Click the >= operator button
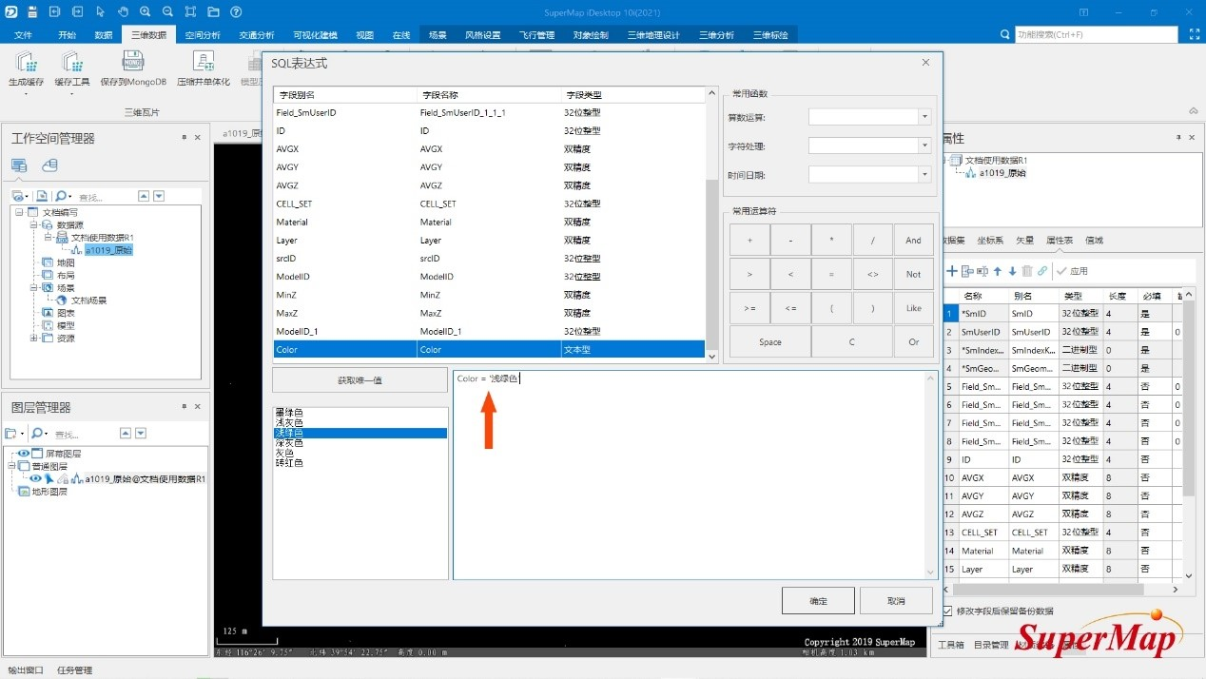The height and width of the screenshot is (679, 1206). click(x=749, y=308)
